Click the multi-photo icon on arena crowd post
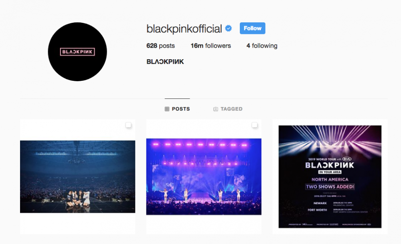401x244 pixels. click(128, 125)
